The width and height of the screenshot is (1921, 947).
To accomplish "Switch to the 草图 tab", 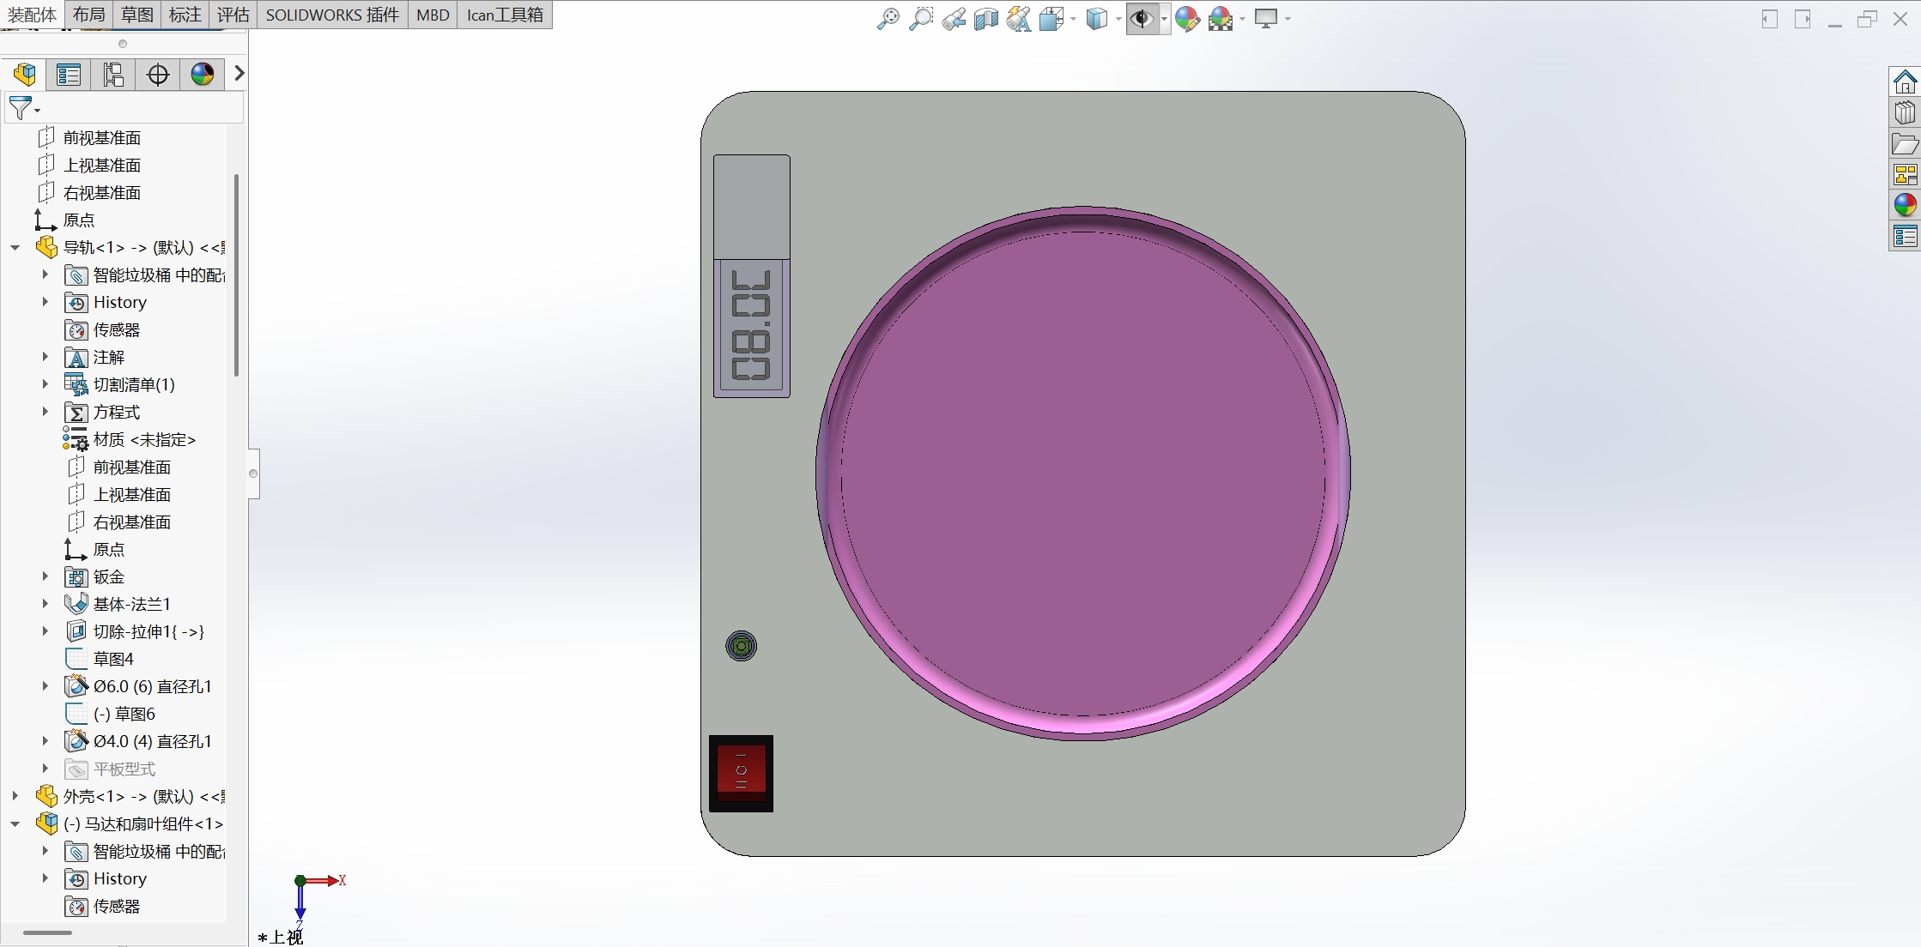I will (x=137, y=15).
